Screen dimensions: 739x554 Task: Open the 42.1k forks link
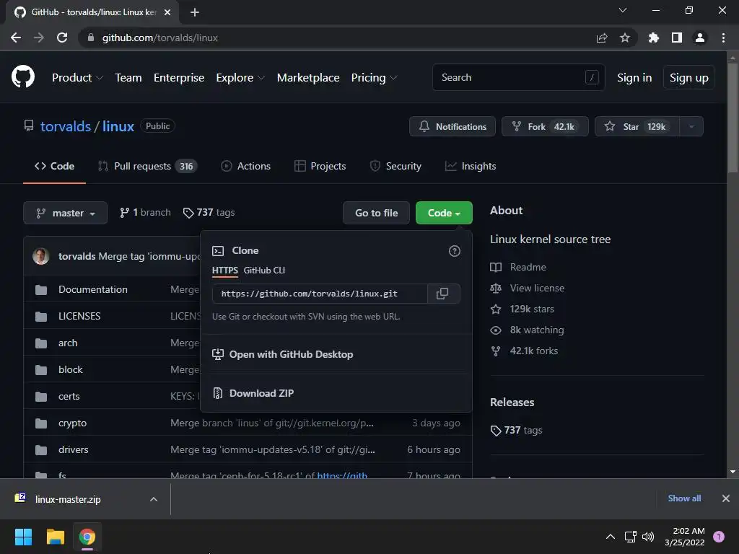pos(524,351)
